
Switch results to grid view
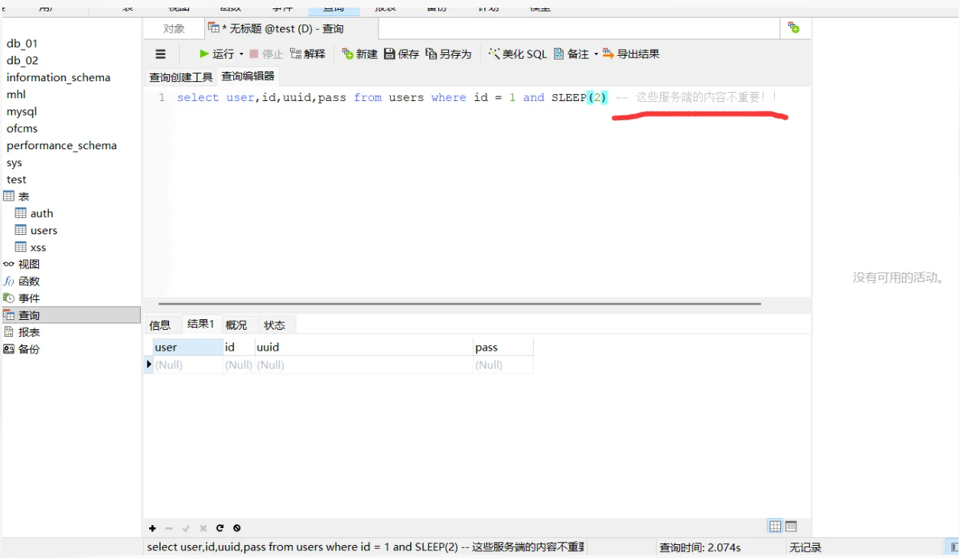click(774, 526)
